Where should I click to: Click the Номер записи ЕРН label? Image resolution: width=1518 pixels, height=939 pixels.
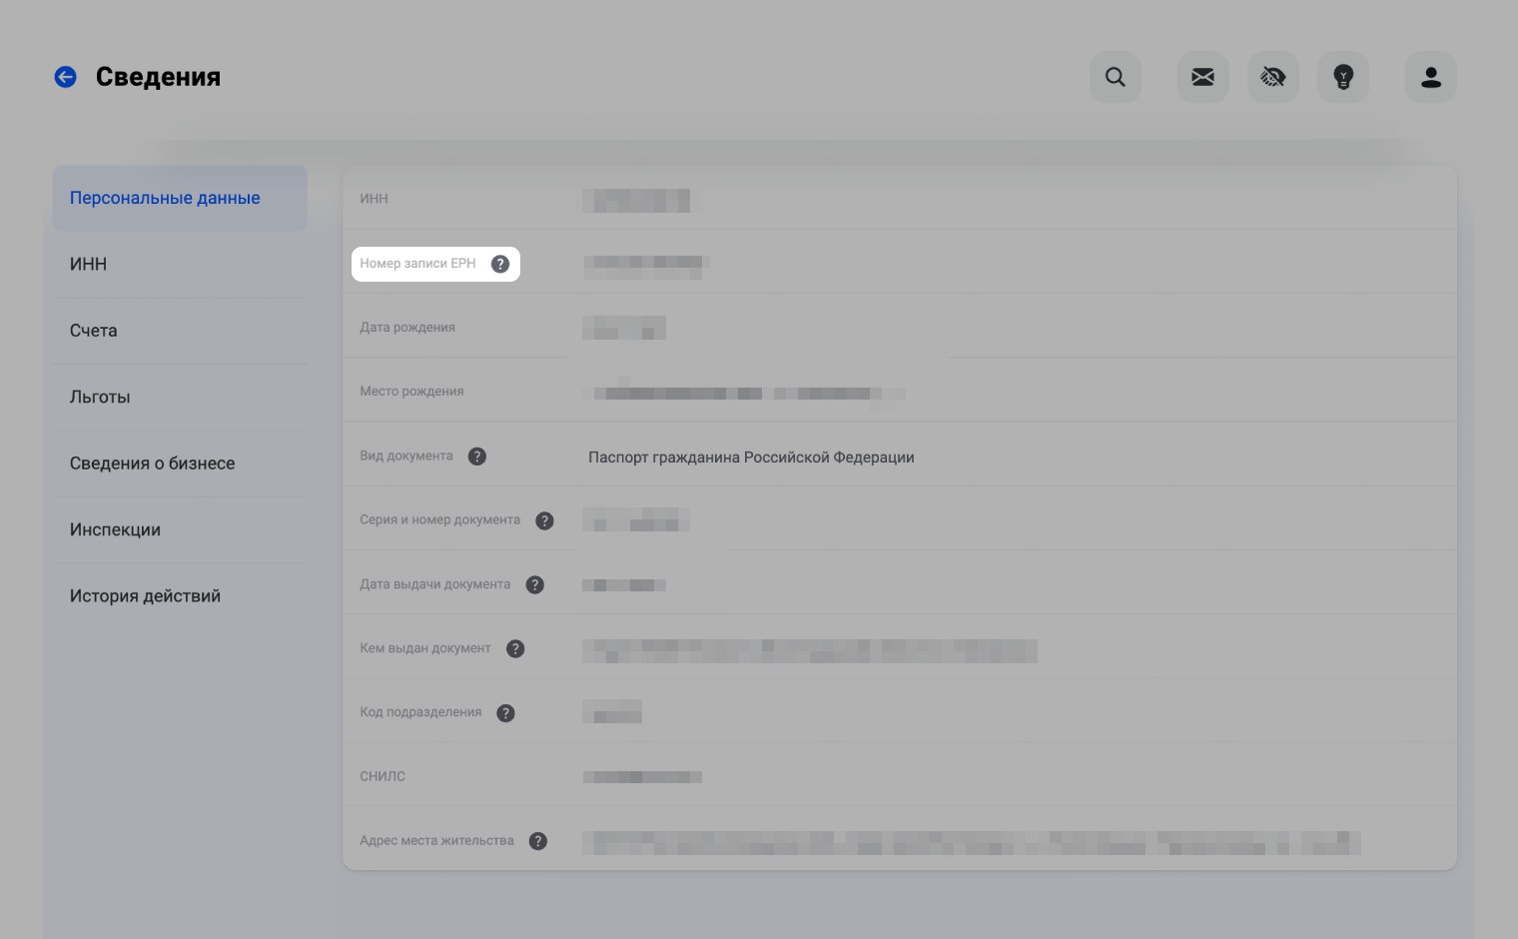click(417, 264)
